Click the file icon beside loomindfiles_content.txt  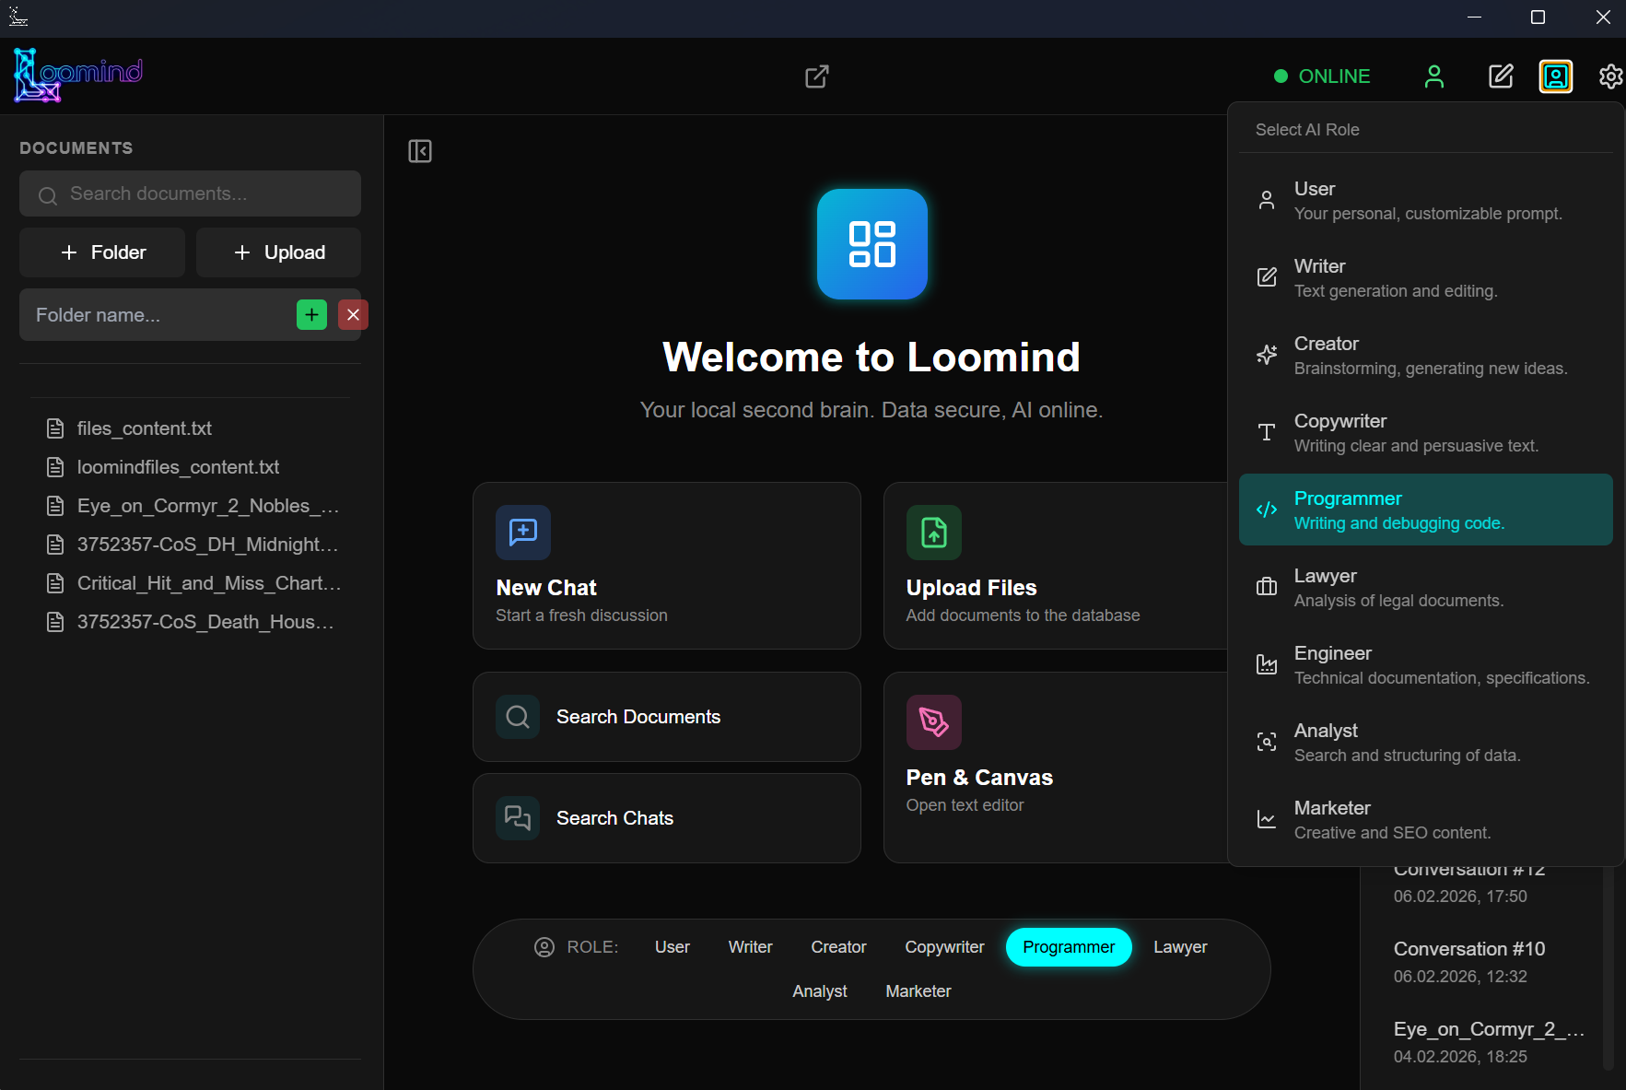point(55,467)
